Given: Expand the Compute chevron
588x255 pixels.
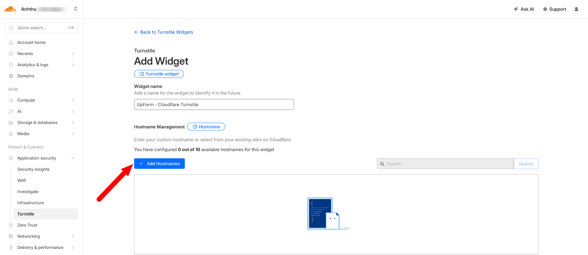Looking at the screenshot, I should click(73, 100).
